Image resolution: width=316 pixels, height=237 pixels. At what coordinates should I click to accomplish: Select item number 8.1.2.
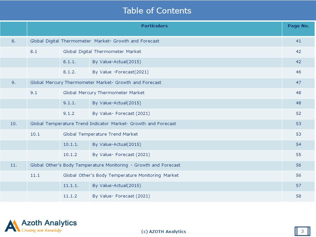pyautogui.click(x=69, y=72)
